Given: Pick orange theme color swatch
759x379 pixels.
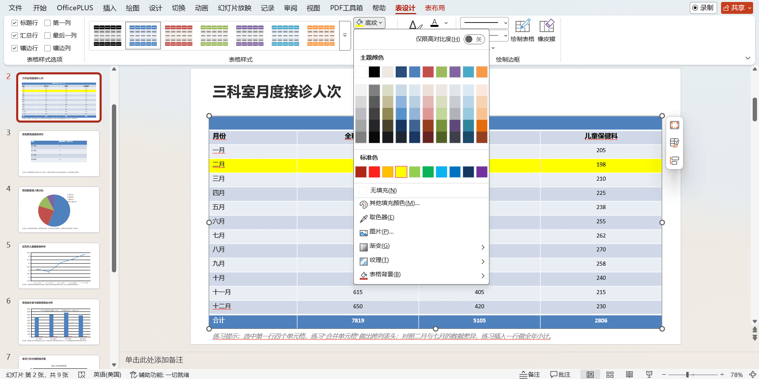Looking at the screenshot, I should [482, 72].
